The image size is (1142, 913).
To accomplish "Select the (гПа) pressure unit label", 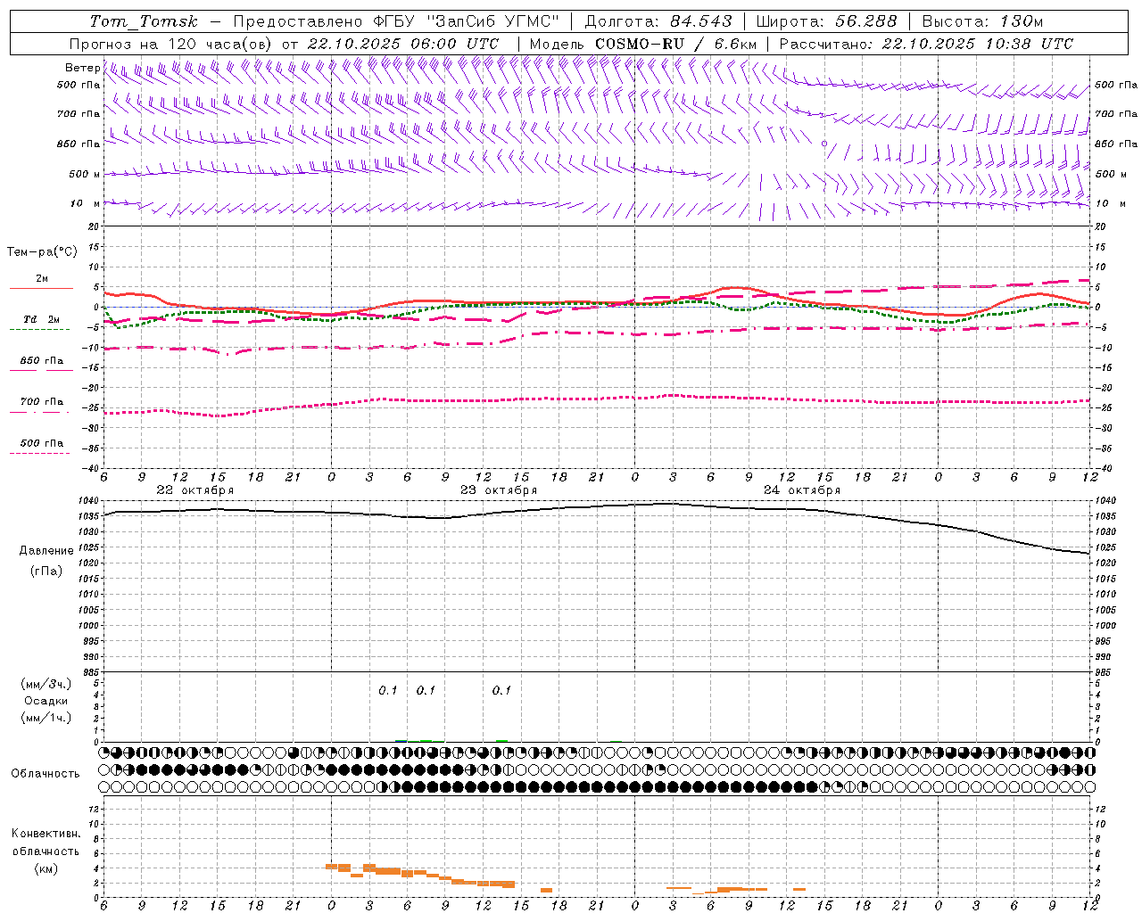I will tap(46, 572).
